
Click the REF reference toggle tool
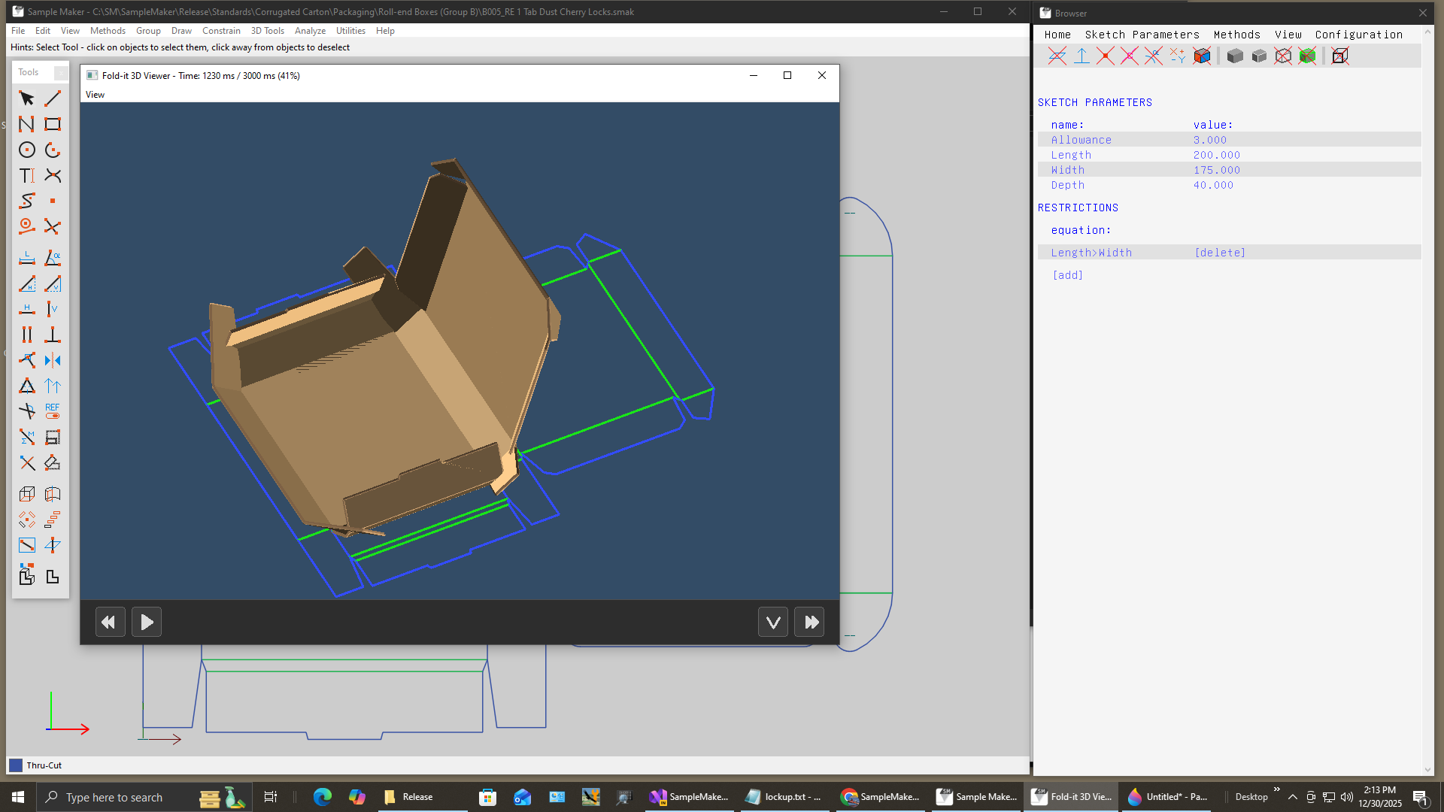(53, 411)
